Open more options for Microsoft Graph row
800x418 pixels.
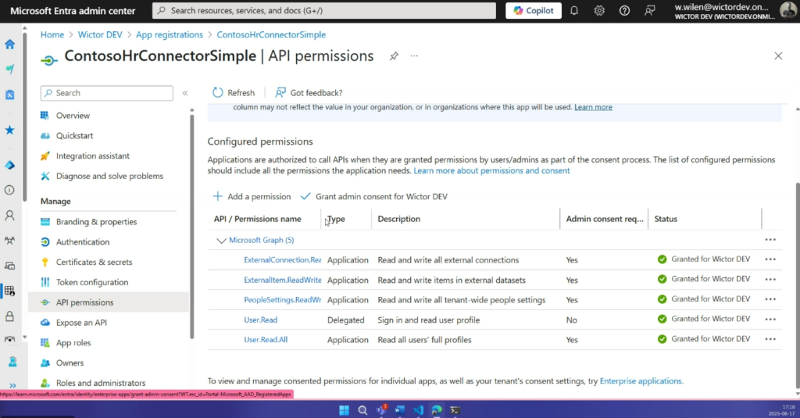click(770, 240)
